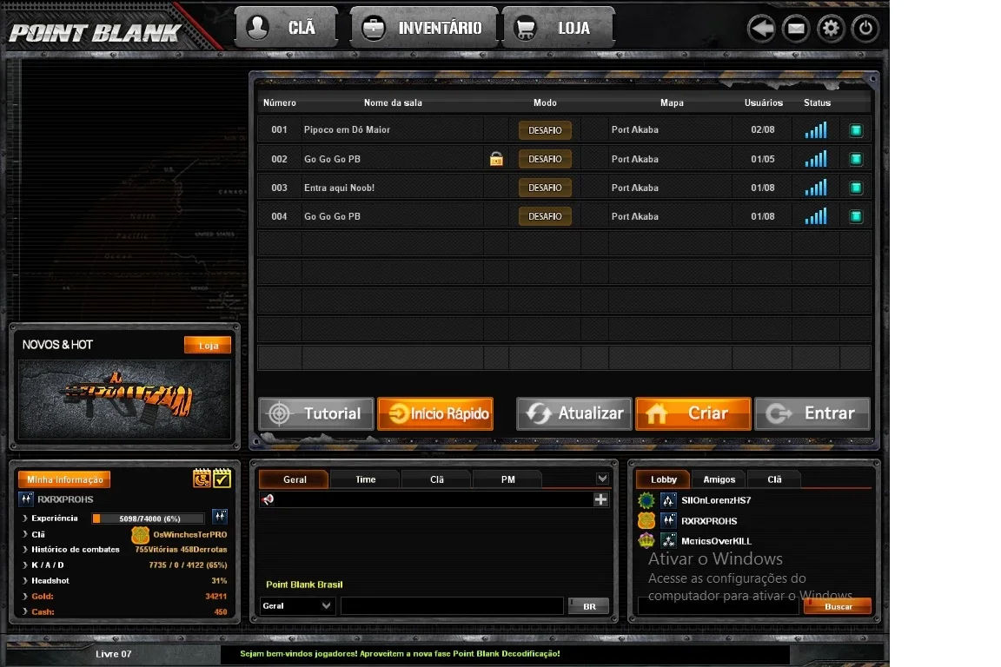Expand the Cash row arrow
The image size is (1001, 667).
[25, 611]
